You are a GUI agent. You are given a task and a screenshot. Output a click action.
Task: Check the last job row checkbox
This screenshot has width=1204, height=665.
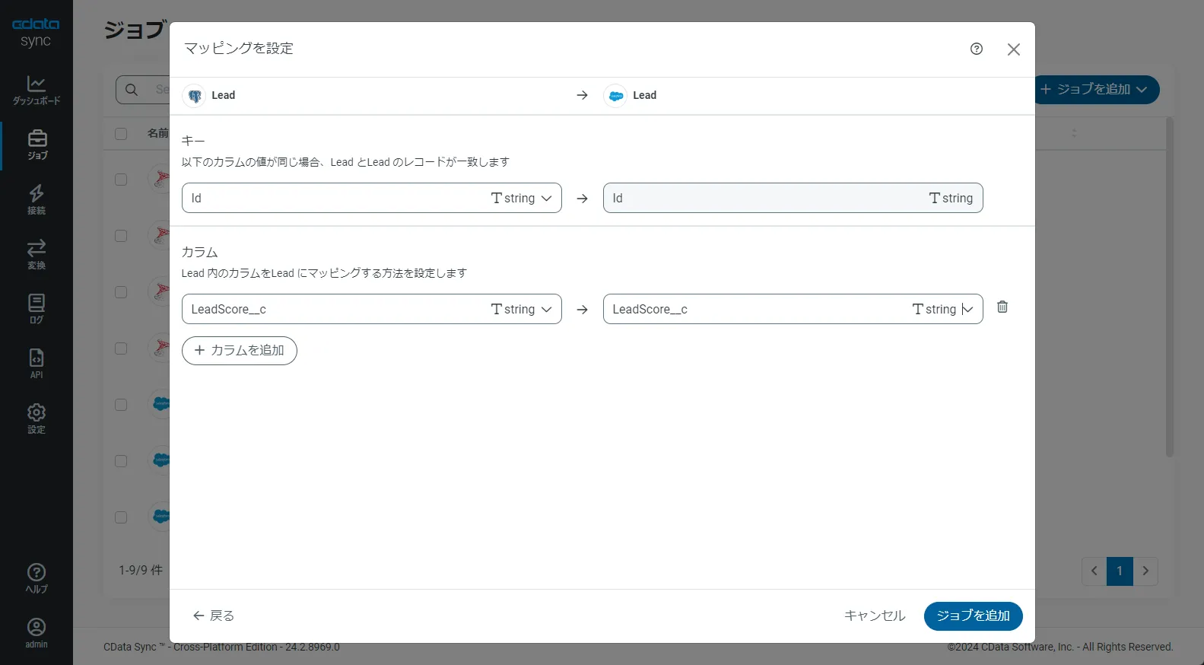click(x=121, y=517)
